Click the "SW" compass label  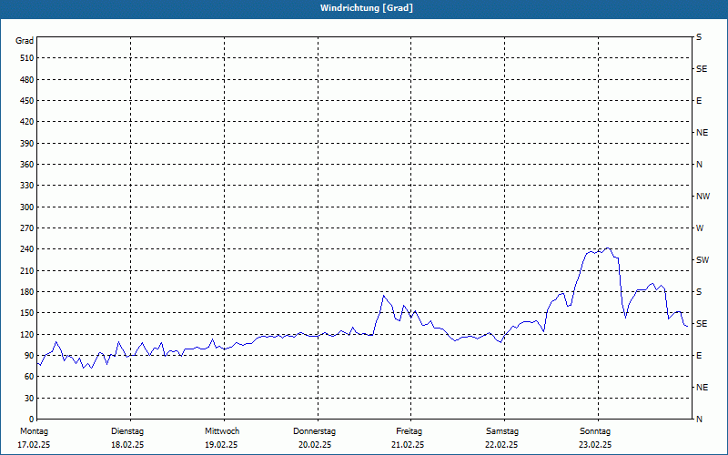[x=703, y=260]
